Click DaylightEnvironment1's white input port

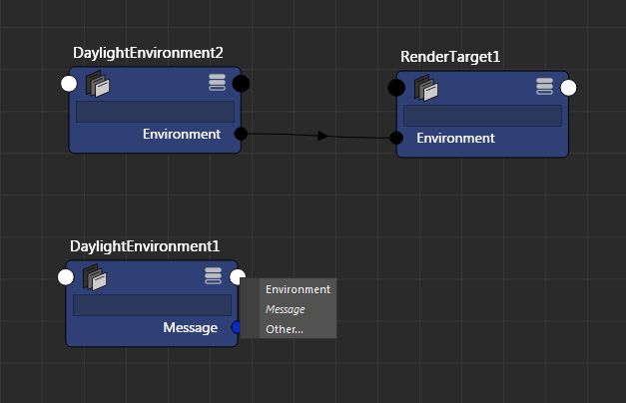[66, 276]
